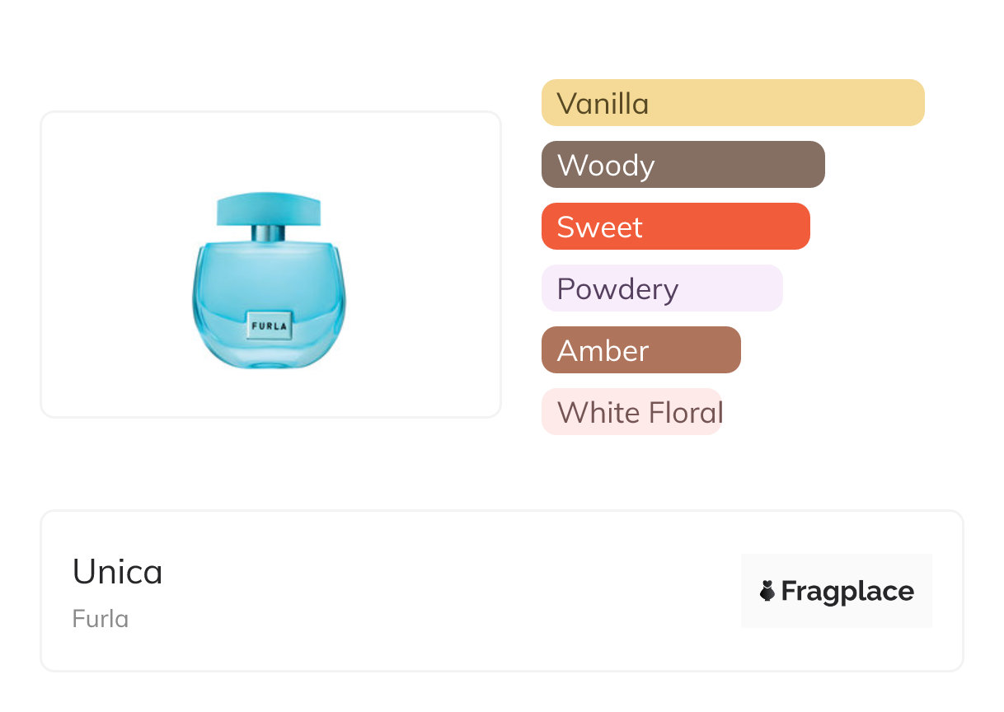Click the 'Amber' text label
Screen dimensions: 1004x712
[x=603, y=351]
